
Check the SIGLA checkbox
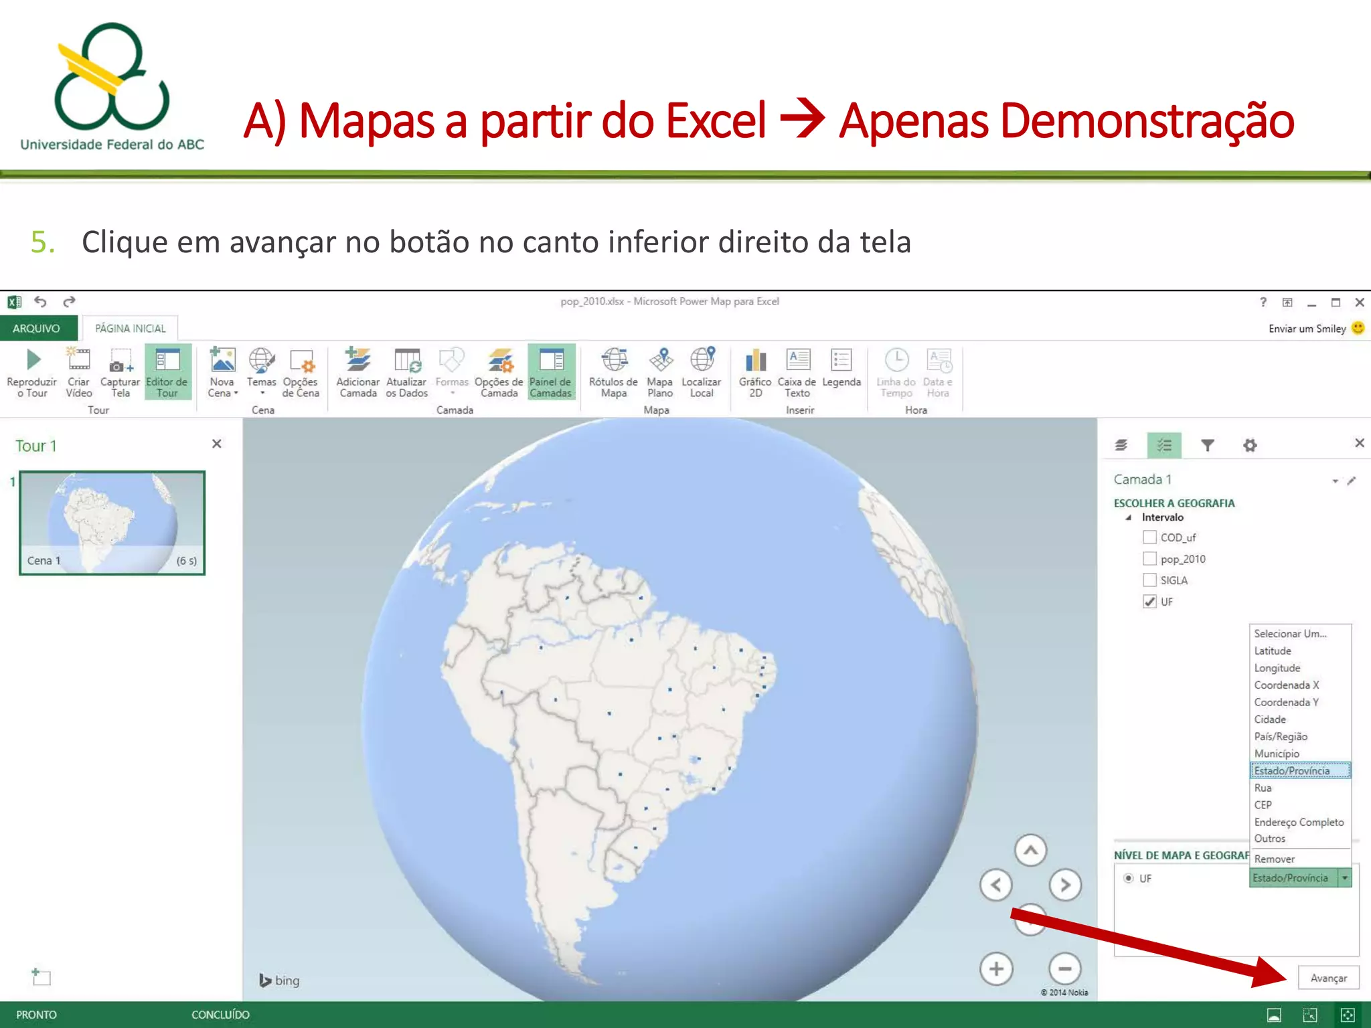pos(1149,580)
